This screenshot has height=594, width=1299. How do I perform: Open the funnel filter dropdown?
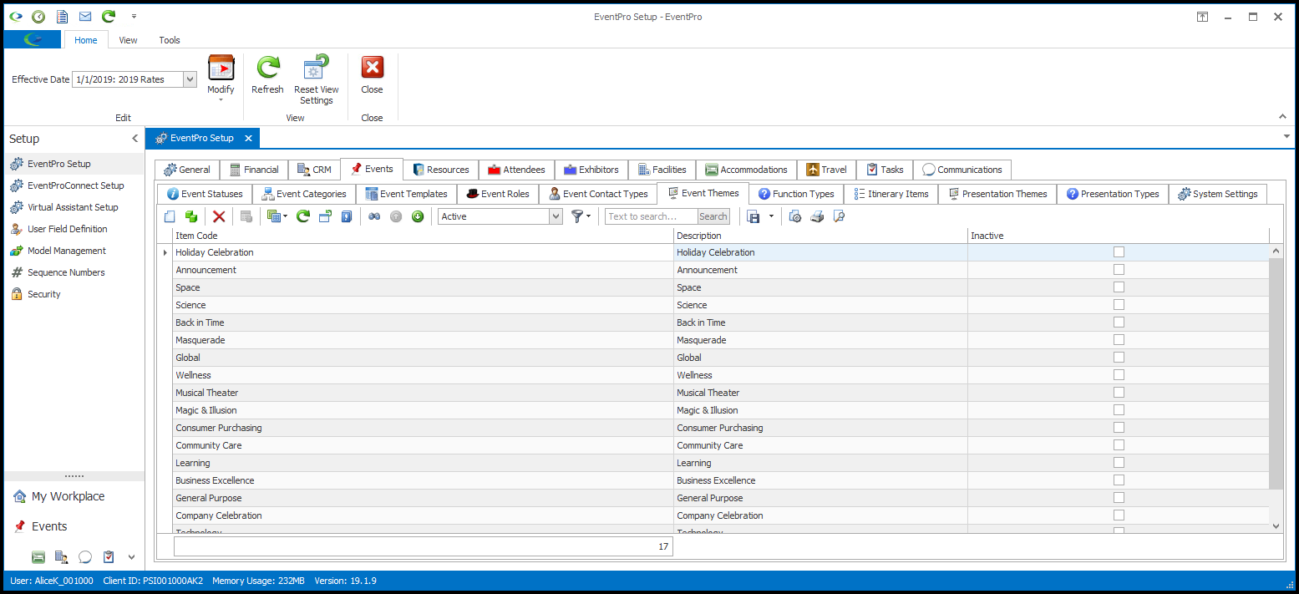pyautogui.click(x=588, y=216)
